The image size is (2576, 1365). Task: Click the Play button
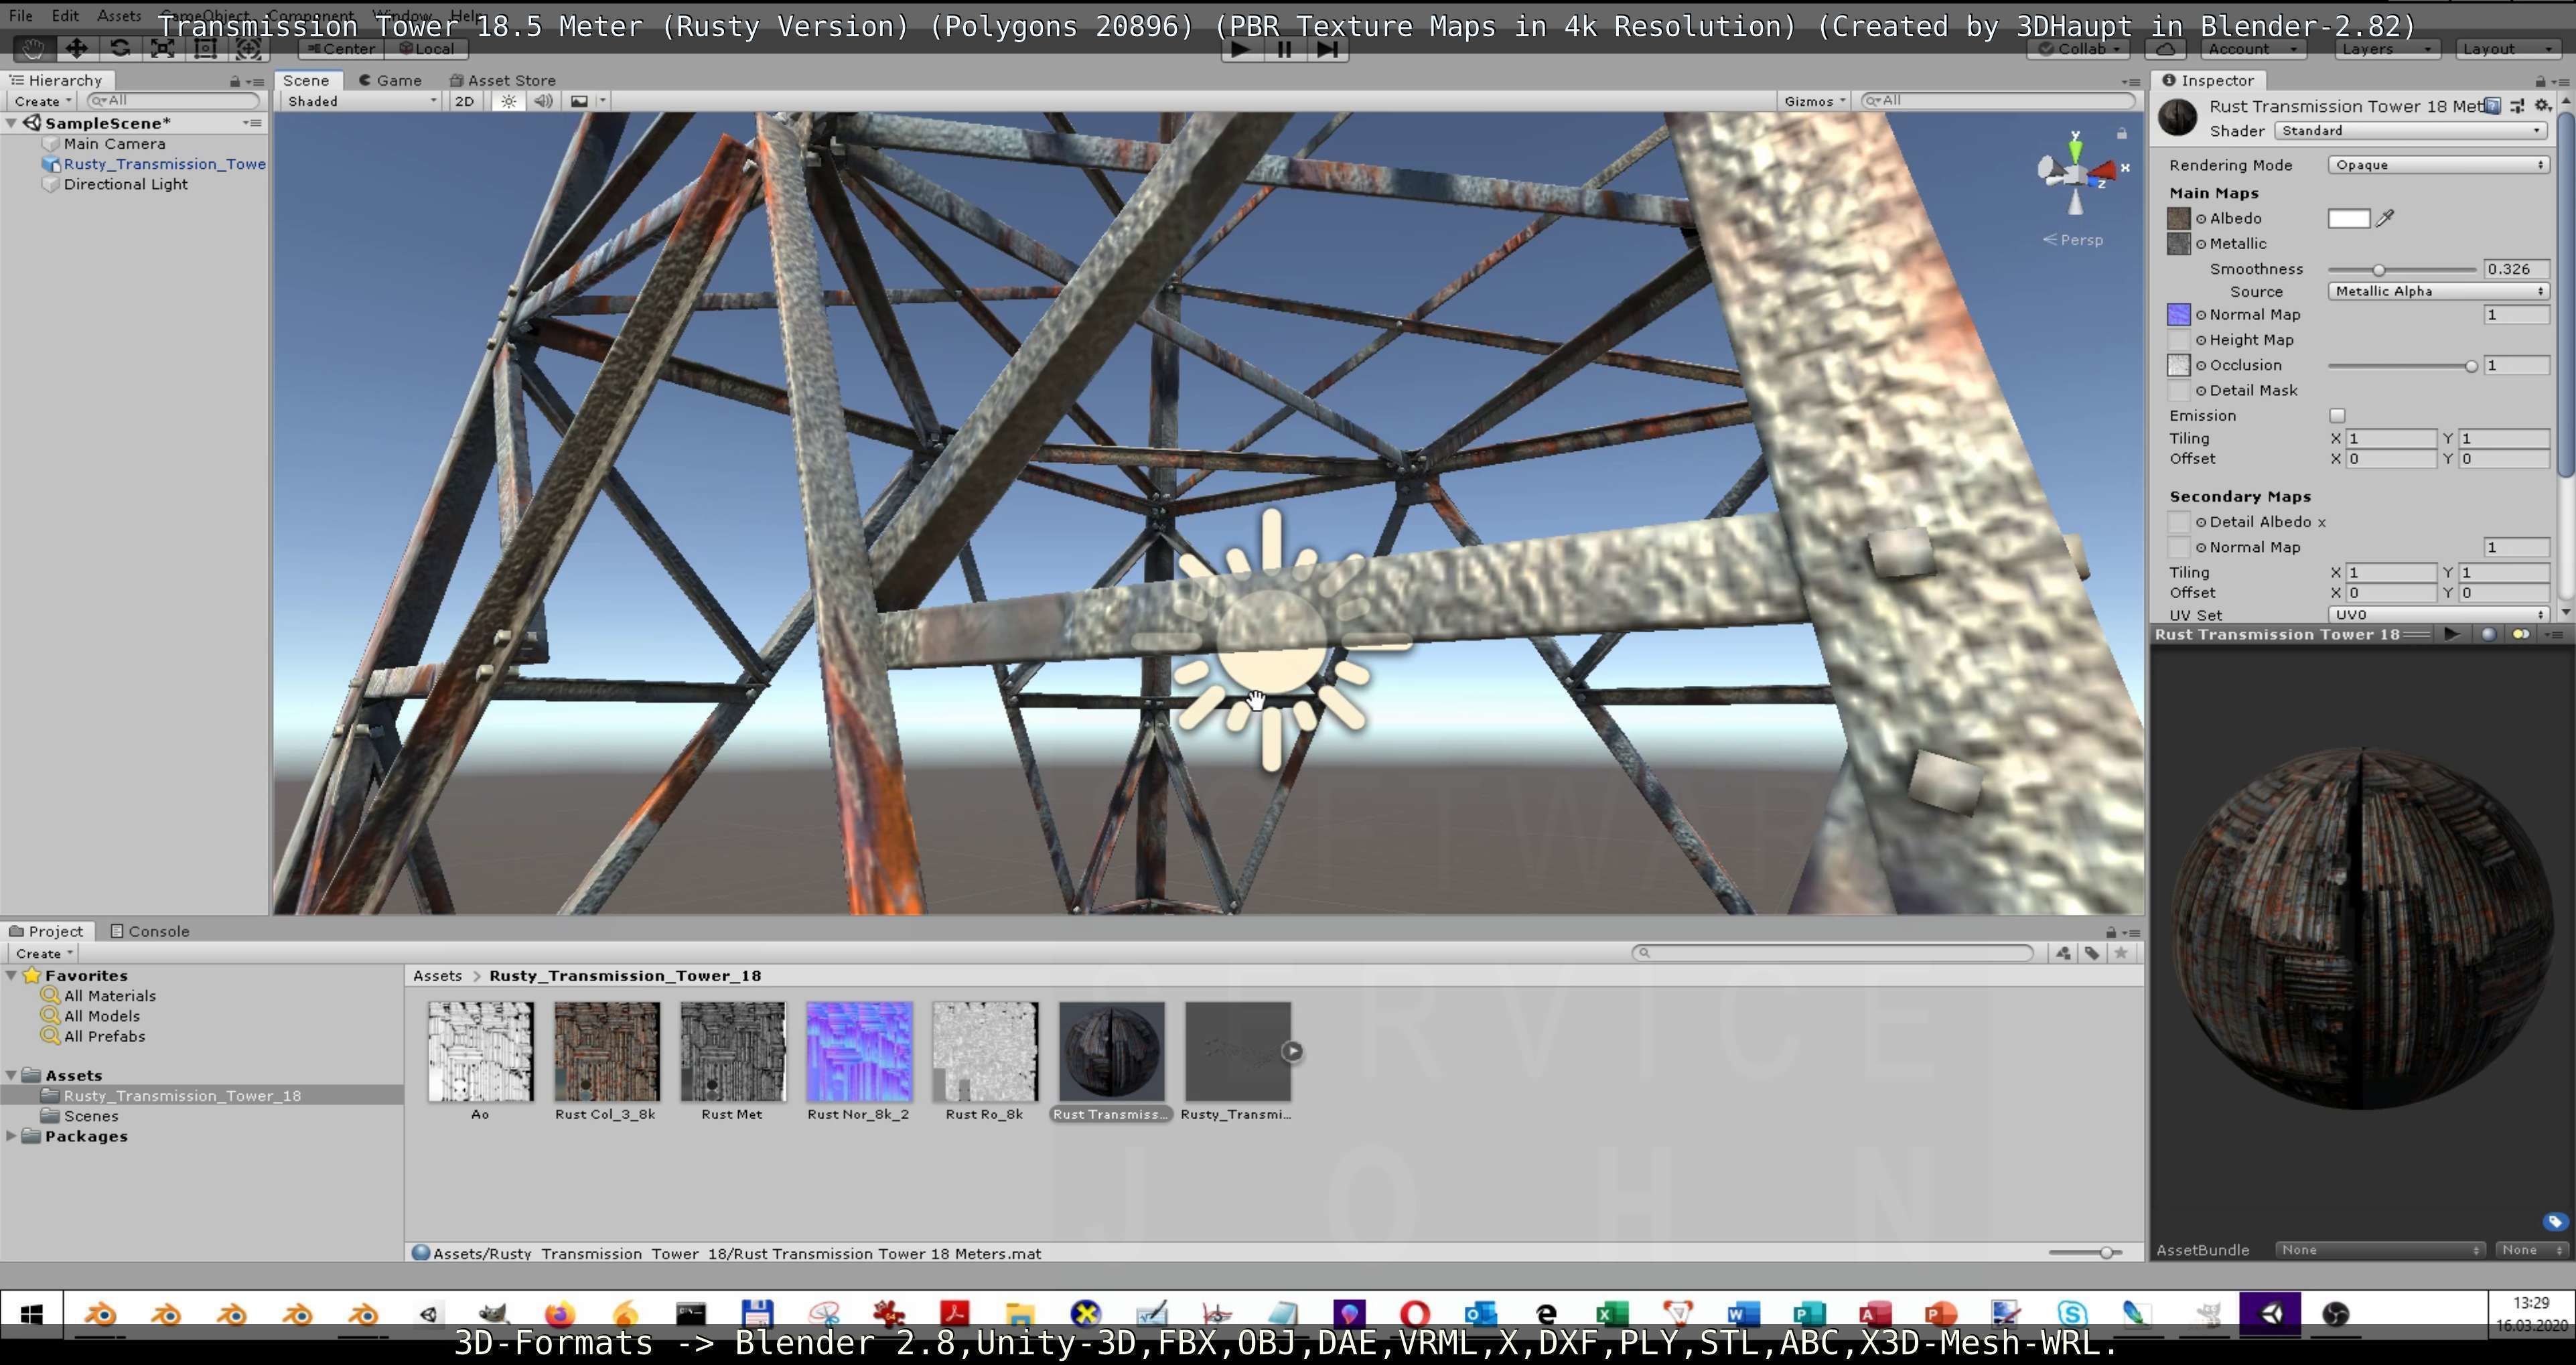[1241, 49]
